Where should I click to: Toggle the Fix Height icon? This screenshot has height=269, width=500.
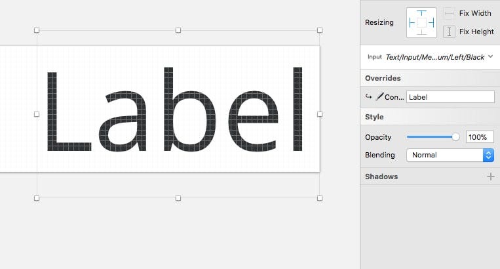click(449, 31)
